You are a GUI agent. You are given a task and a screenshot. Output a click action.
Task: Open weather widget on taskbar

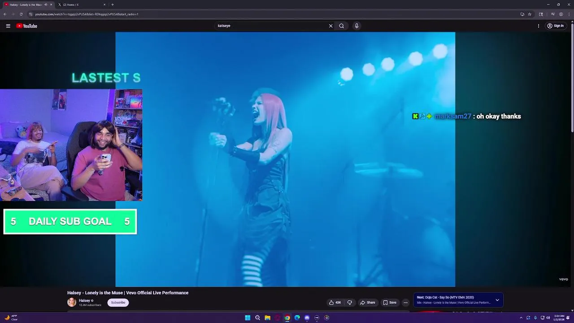tap(11, 318)
